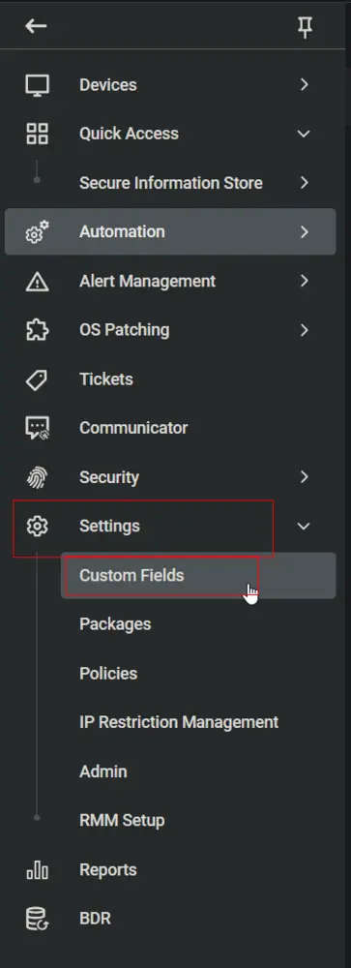Open Custom Fields under Settings
This screenshot has width=351, height=968.
(198, 575)
